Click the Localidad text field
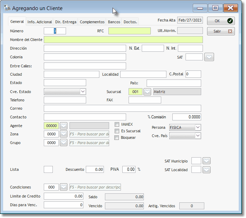This screenshot has width=246, height=218. point(143,74)
